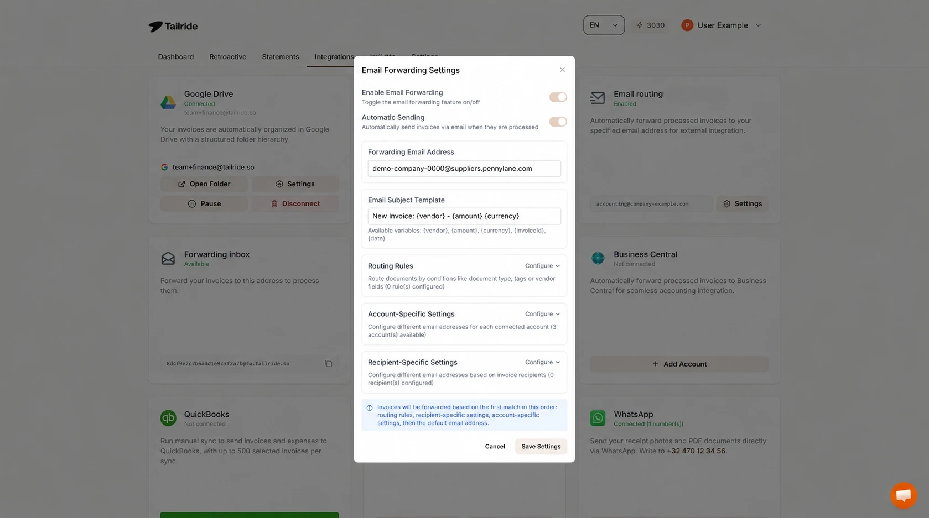Click the QuickBooks logo icon

point(168,418)
